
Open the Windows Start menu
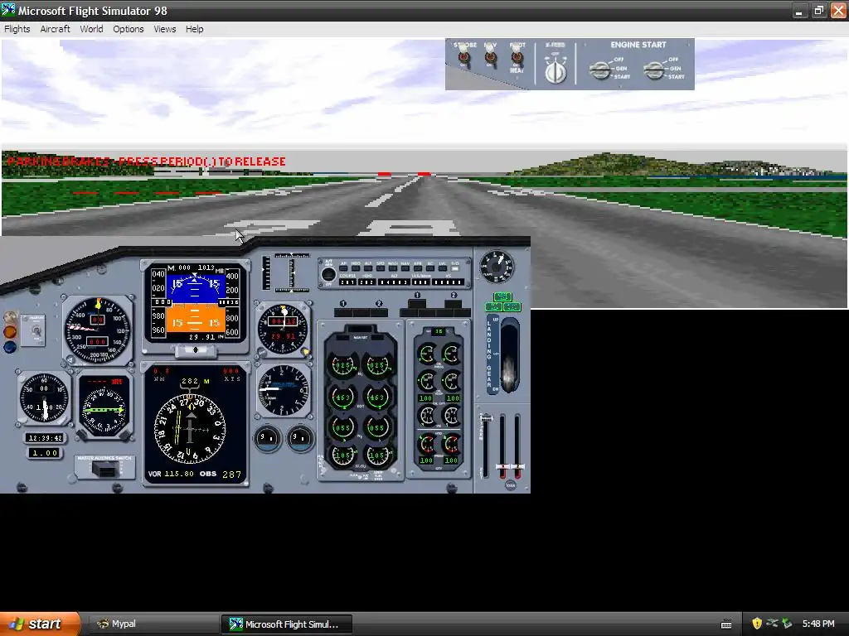click(39, 624)
